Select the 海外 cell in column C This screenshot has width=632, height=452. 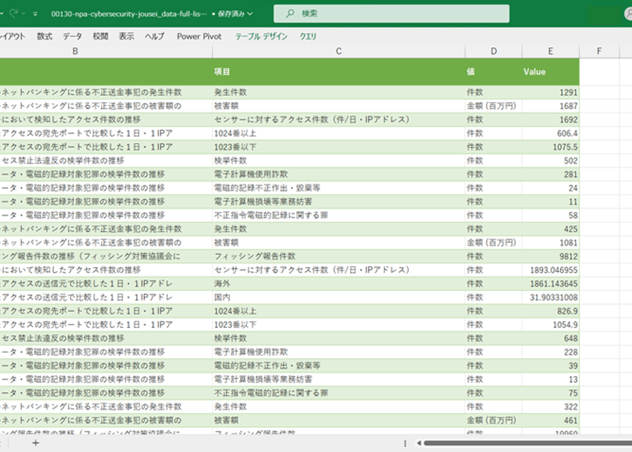[339, 284]
